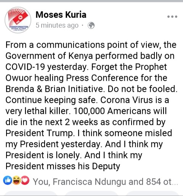Tap the middle action button below reactions
Viewport: 183px width, 196px height.
[x=91, y=193]
